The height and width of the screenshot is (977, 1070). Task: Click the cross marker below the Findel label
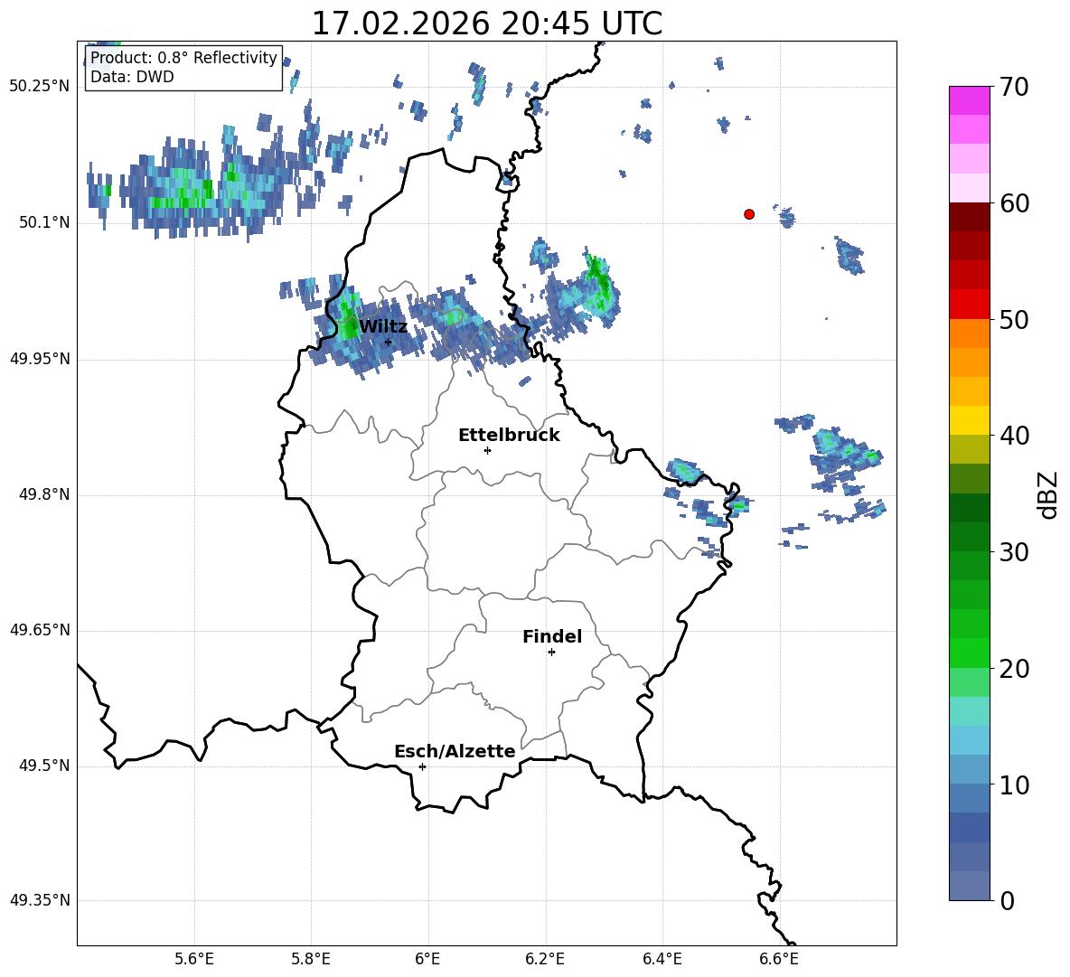pyautogui.click(x=551, y=653)
